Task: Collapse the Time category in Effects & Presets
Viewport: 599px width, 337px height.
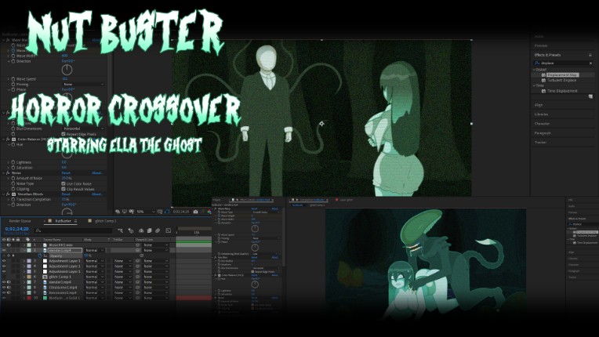Action: [535, 85]
